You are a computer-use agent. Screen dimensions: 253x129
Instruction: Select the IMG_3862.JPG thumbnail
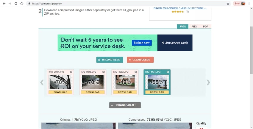pos(125,82)
